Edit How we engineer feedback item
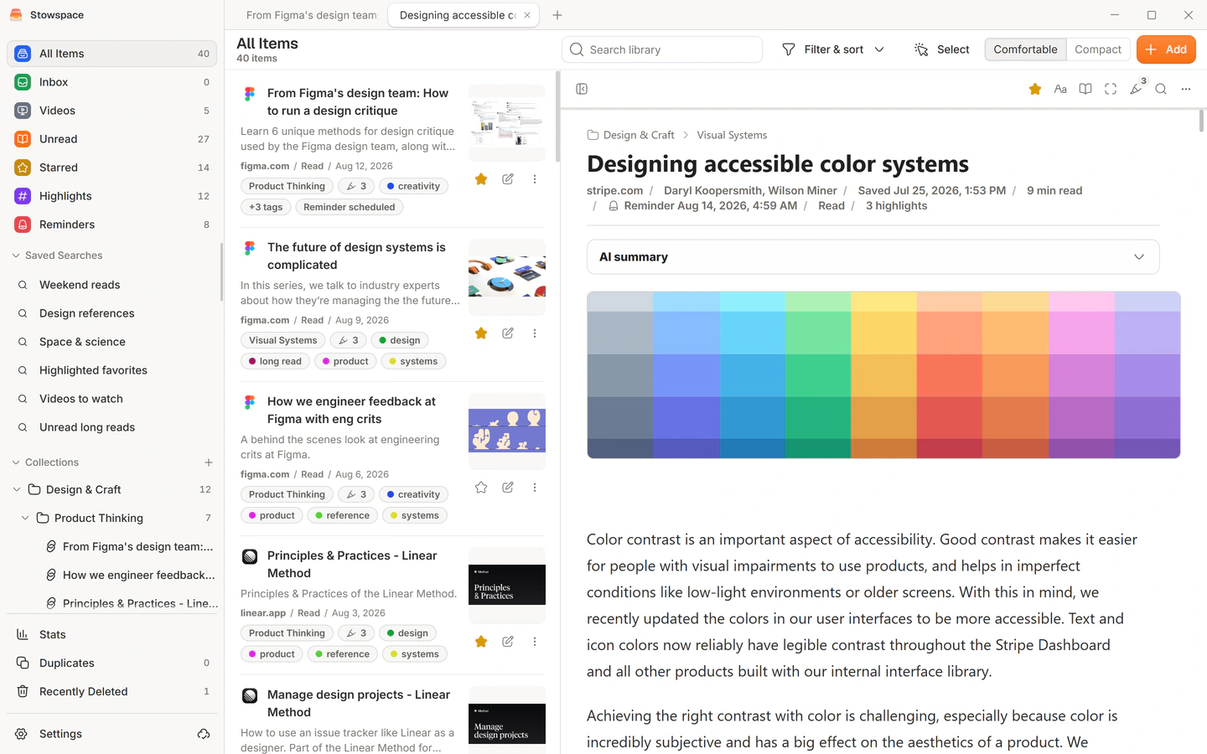The width and height of the screenshot is (1207, 754). pyautogui.click(x=508, y=488)
